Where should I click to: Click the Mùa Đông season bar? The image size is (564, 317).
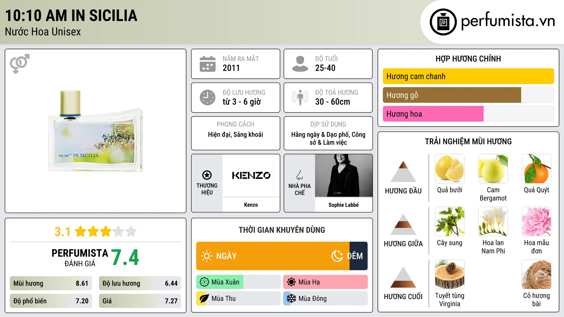(325, 299)
